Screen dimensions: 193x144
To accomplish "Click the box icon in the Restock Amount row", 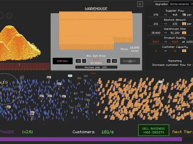I will point(184,24).
